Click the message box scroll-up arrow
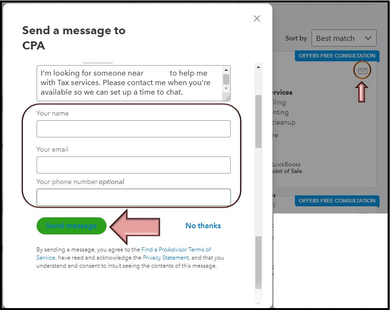The height and width of the screenshot is (310, 390). (x=226, y=69)
